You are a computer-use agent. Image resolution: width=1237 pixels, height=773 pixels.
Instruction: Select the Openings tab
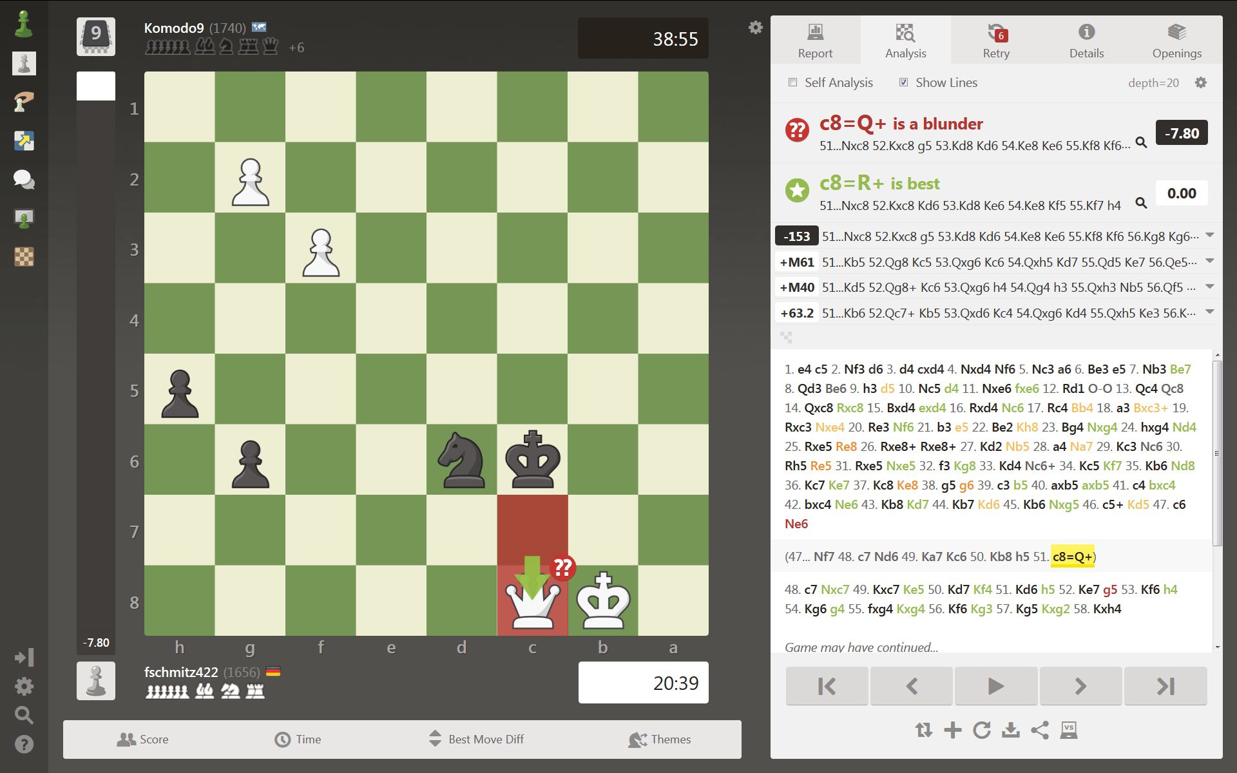(1176, 40)
